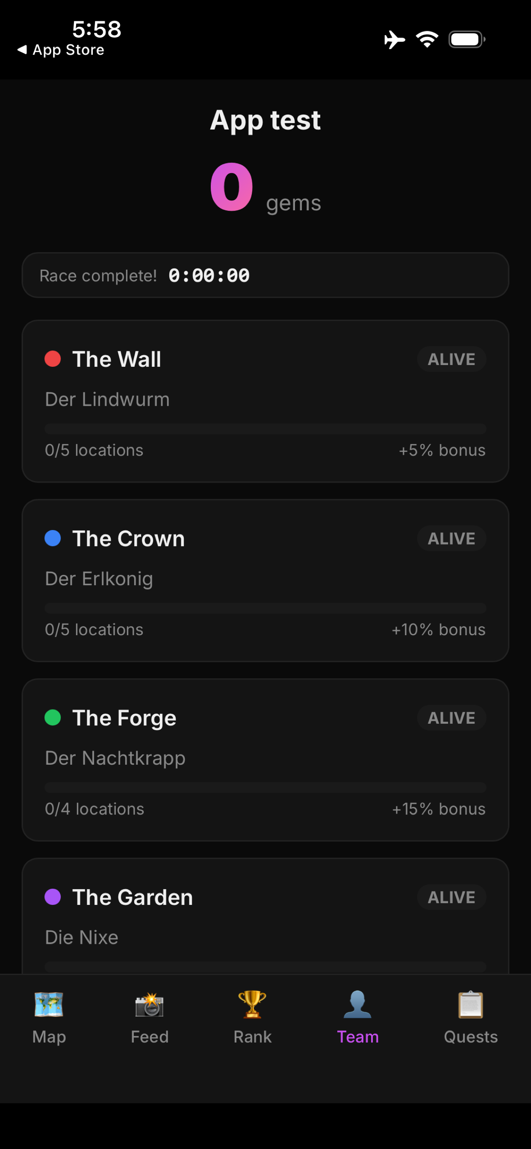Tap the blue dot beside The Crown

pos(53,538)
